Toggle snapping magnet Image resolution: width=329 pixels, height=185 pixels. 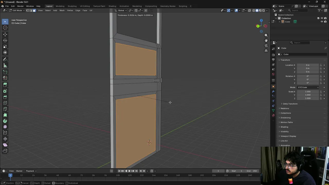pyautogui.click(x=136, y=11)
